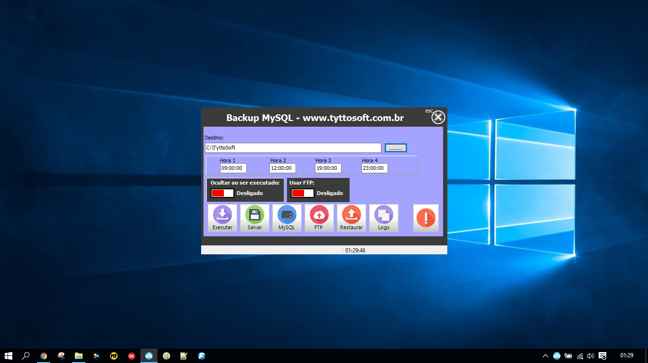Open the Windows Start menu
The image size is (648, 363).
[8, 355]
